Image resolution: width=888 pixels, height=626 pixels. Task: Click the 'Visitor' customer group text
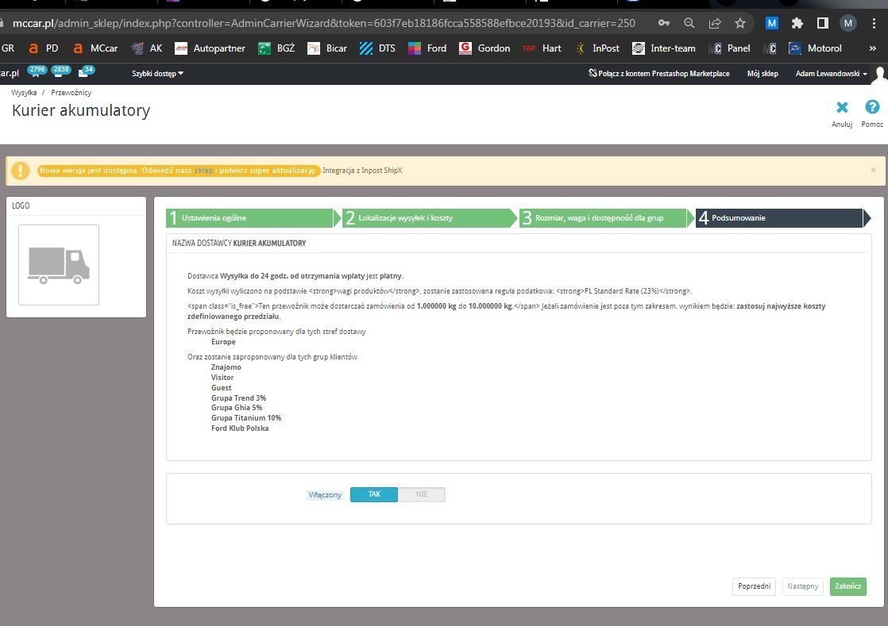222,378
